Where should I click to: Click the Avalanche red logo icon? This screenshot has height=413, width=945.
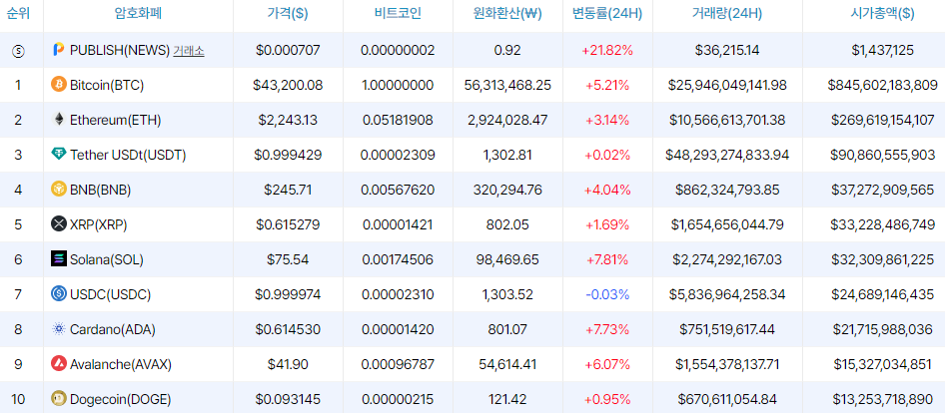[x=59, y=364]
